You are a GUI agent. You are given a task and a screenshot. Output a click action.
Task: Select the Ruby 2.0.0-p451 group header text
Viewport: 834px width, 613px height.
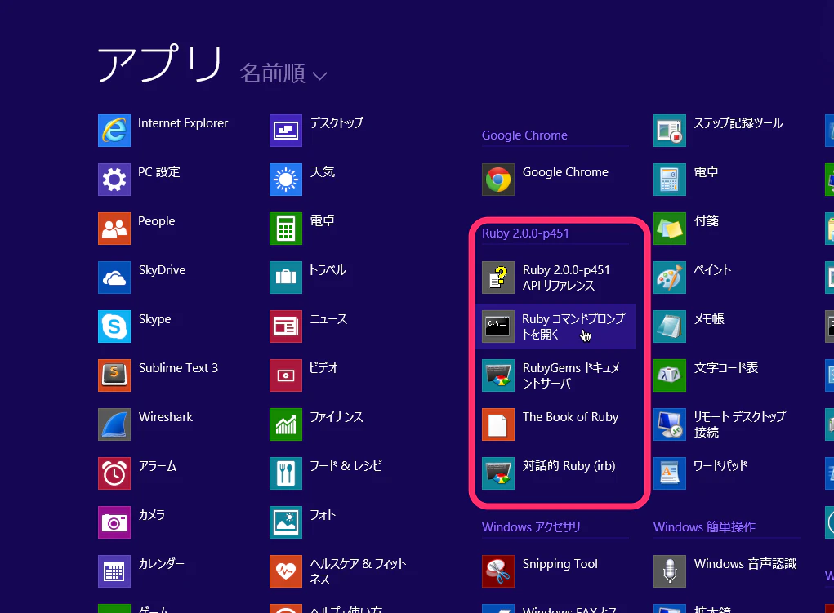coord(525,233)
